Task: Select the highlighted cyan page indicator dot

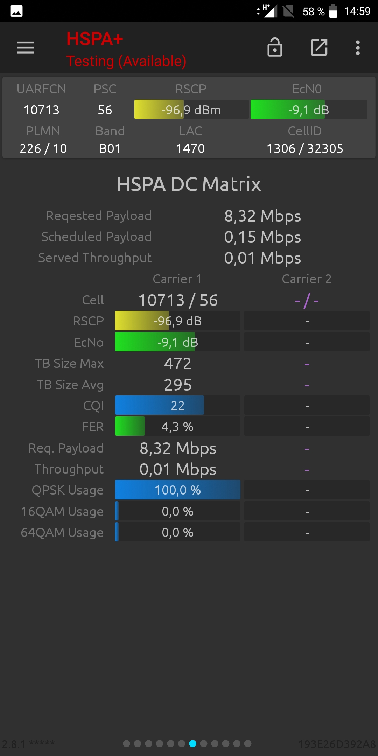Action: [192, 743]
